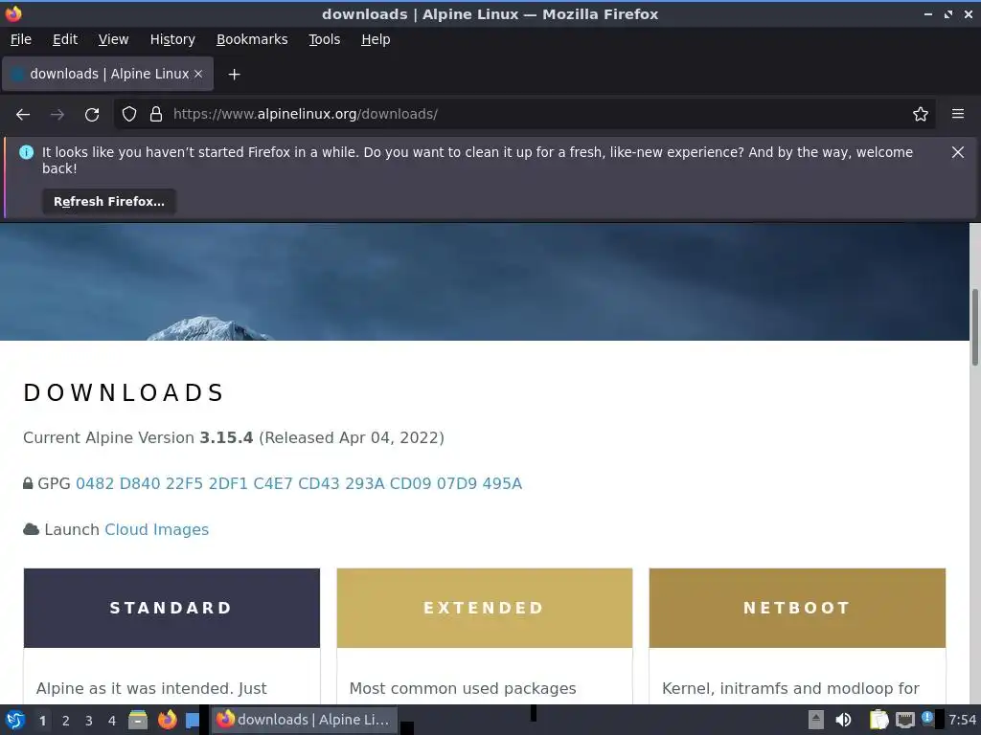Viewport: 981px width, 735px height.
Task: Open the Help menu
Action: 376,39
